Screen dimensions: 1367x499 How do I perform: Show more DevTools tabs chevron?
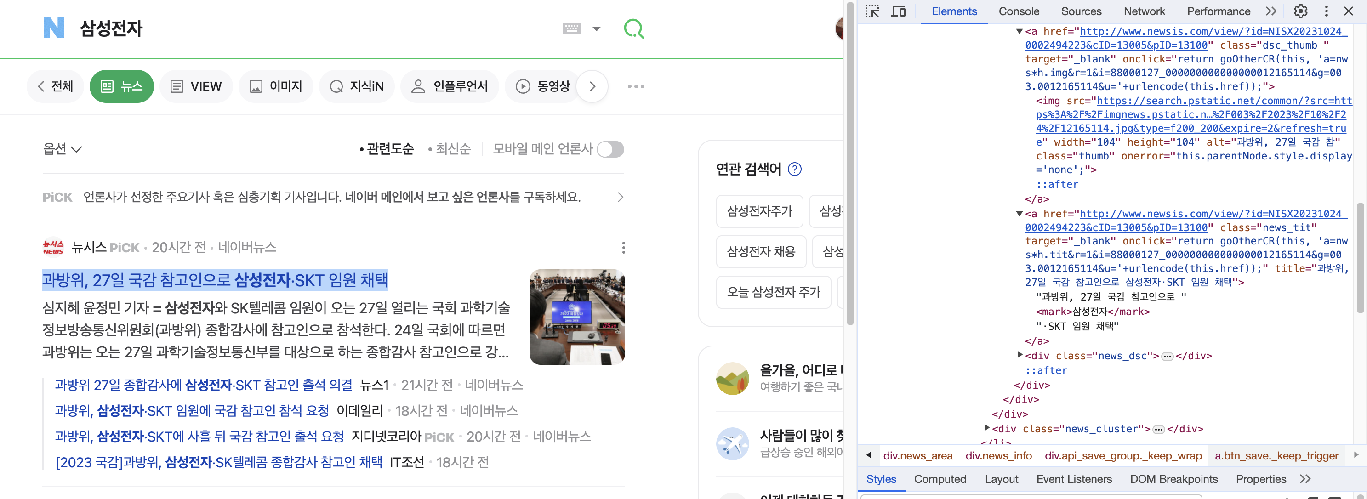(x=1271, y=11)
